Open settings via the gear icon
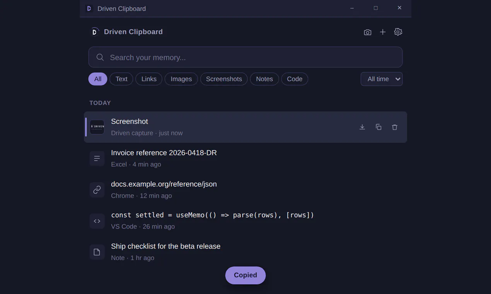491x294 pixels. 398,32
